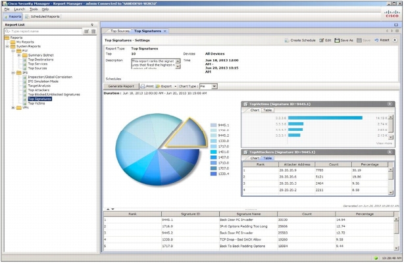This screenshot has height=263, width=404.
Task: Collapse the FW folder node
Action: pyautogui.click(x=13, y=51)
